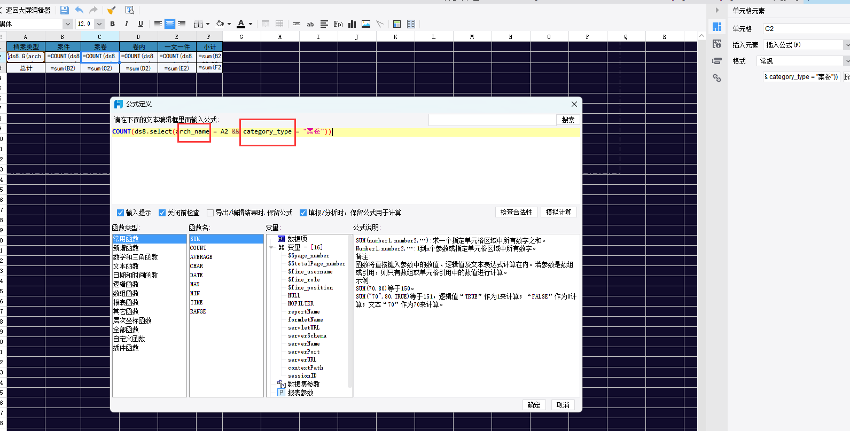Open the 插入元素 dropdown in right panel
850x431 pixels.
point(847,45)
